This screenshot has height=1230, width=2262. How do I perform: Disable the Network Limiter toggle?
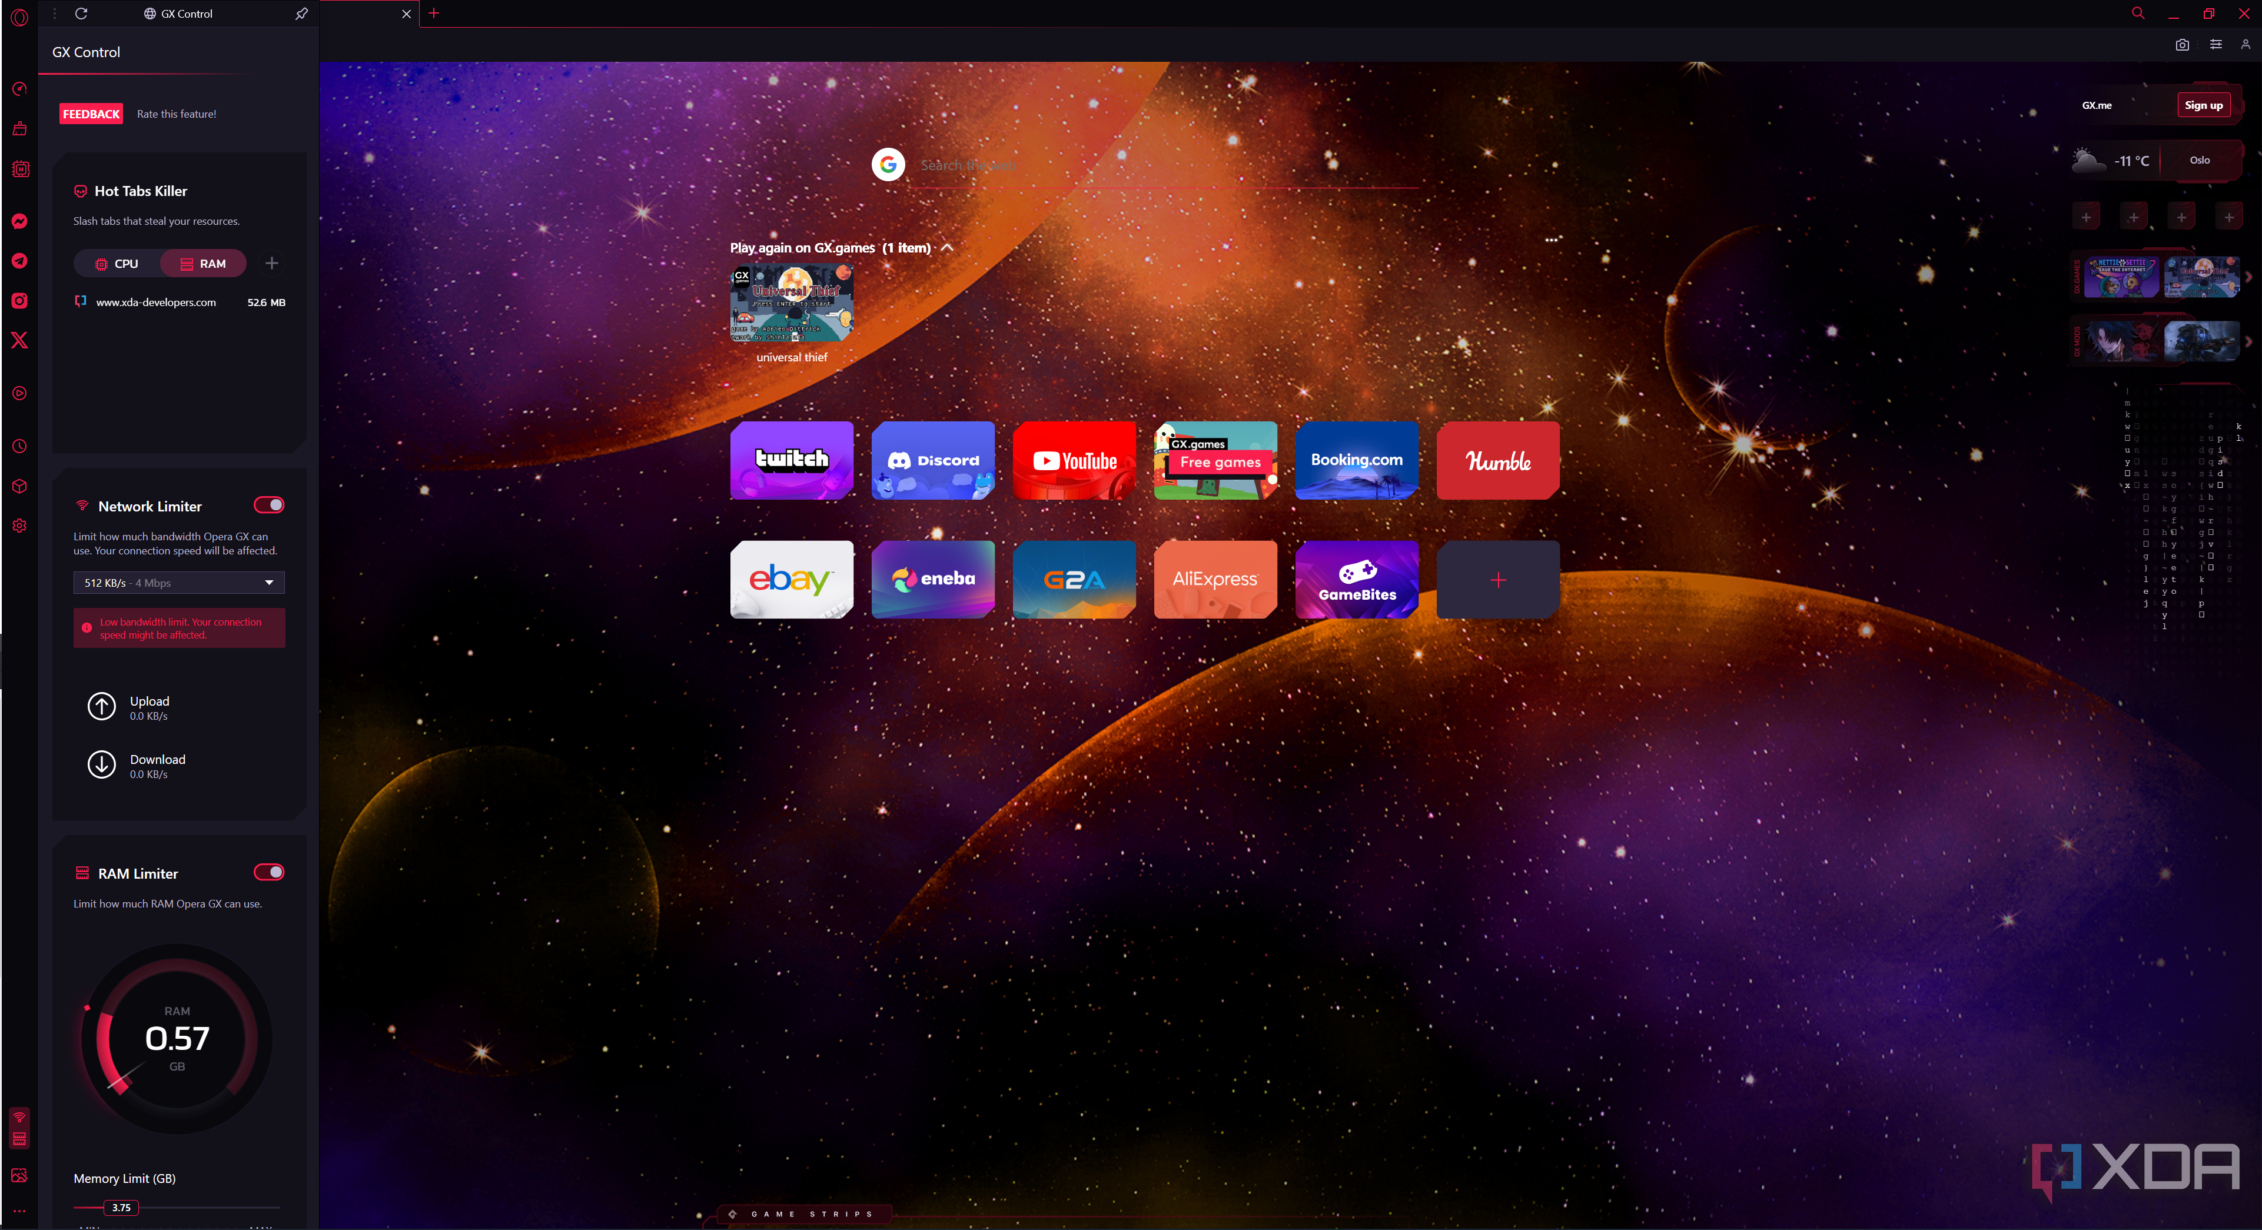pyautogui.click(x=269, y=505)
